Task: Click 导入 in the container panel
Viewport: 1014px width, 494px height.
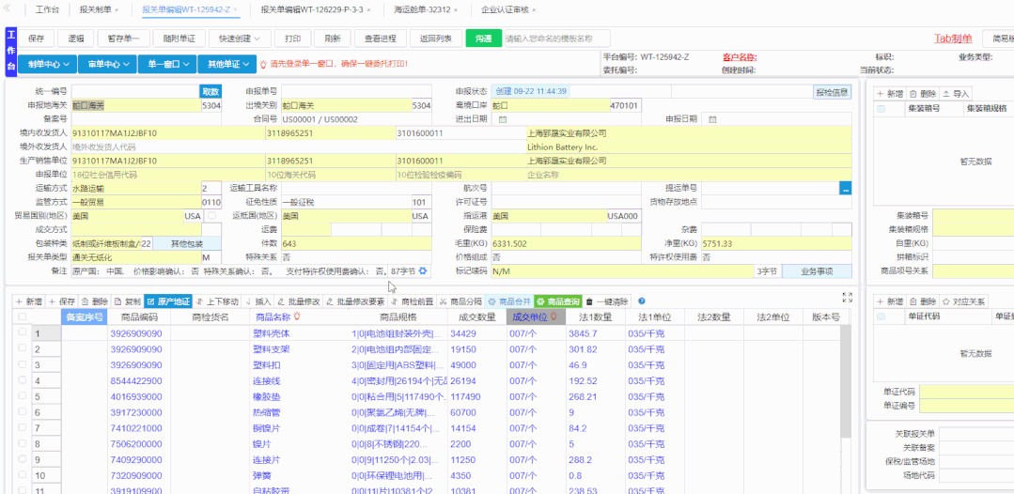Action: point(955,94)
